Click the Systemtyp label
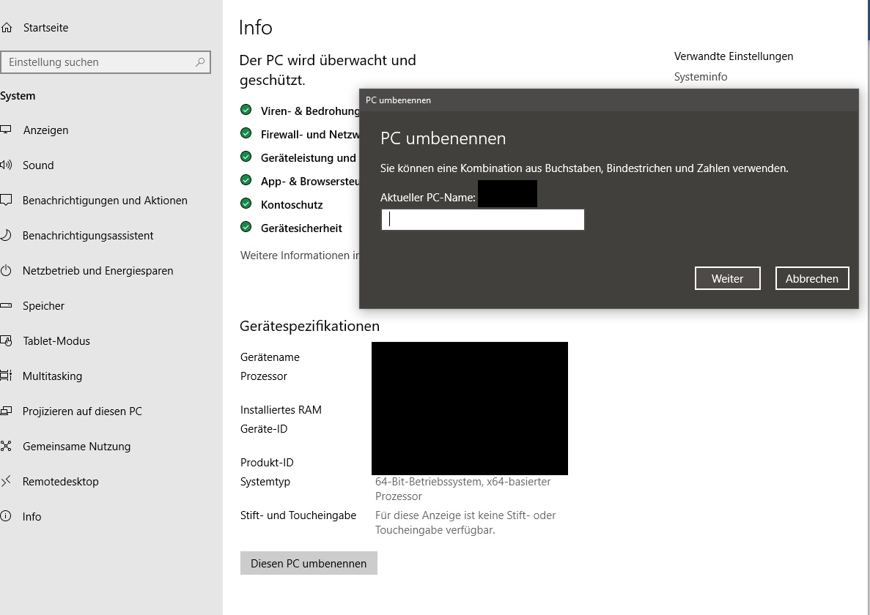The image size is (870, 615). 265,482
